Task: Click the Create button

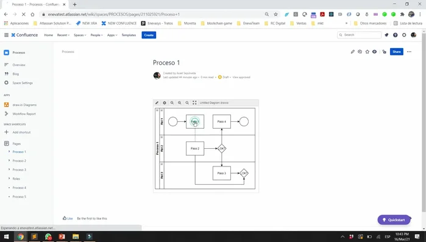Action: (x=149, y=35)
